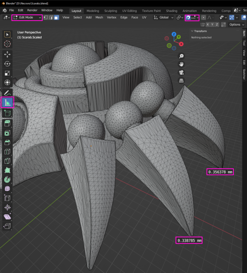Enable face select mode
Viewport: 247px width, 273px height.
pyautogui.click(x=56, y=18)
